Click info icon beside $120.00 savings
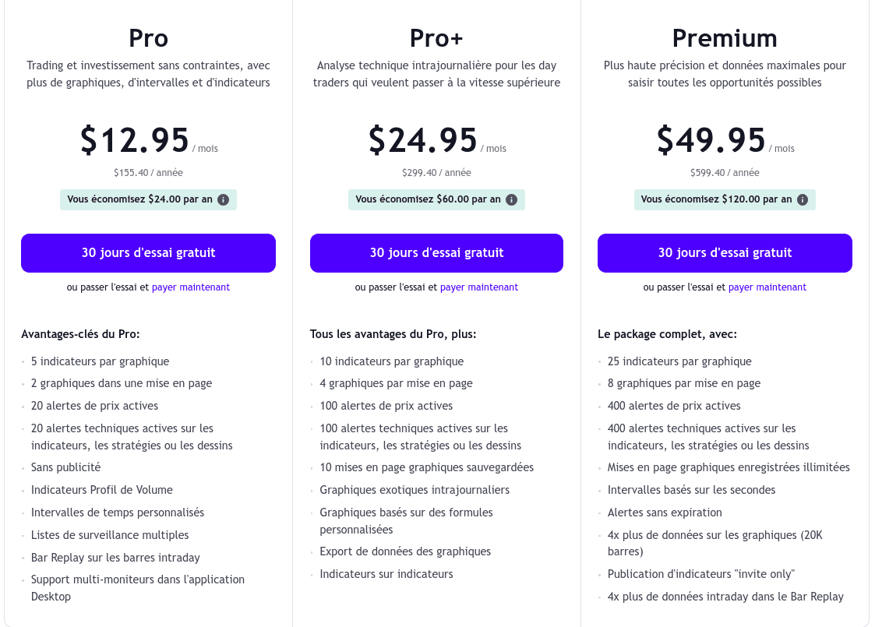The height and width of the screenshot is (627, 875). [803, 199]
